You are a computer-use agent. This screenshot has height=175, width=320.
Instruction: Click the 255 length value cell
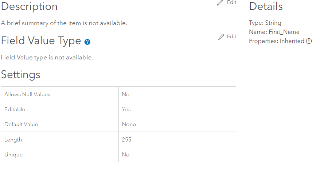pos(126,140)
